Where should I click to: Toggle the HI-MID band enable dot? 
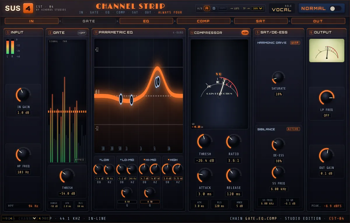tap(144, 160)
